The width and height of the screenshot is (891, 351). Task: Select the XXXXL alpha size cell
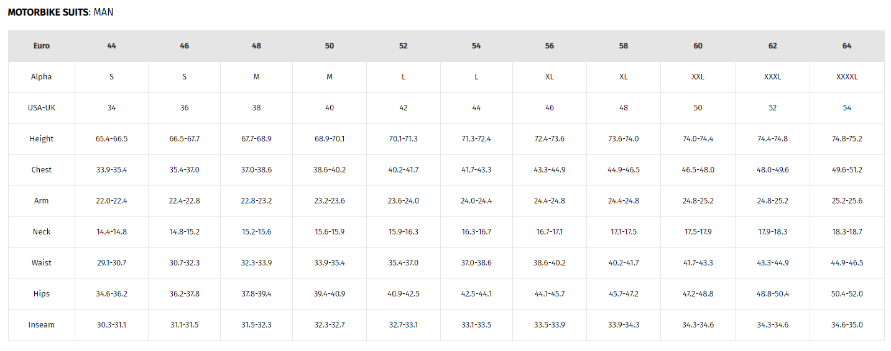(847, 77)
